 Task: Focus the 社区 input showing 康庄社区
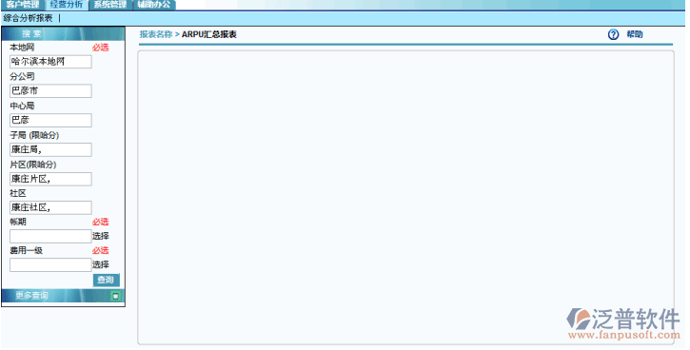pyautogui.click(x=50, y=207)
